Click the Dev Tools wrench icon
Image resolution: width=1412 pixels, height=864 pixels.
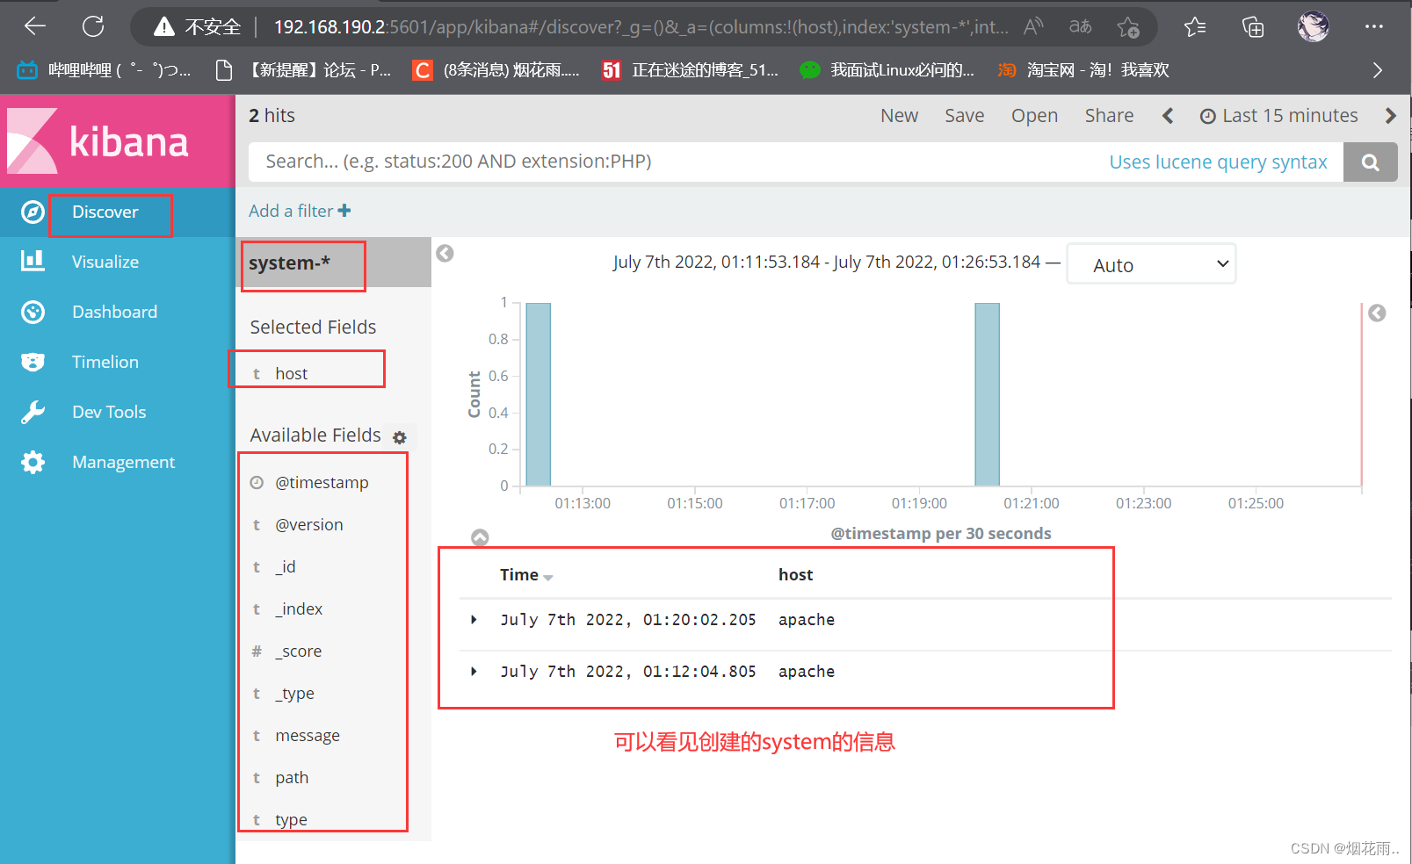coord(33,412)
